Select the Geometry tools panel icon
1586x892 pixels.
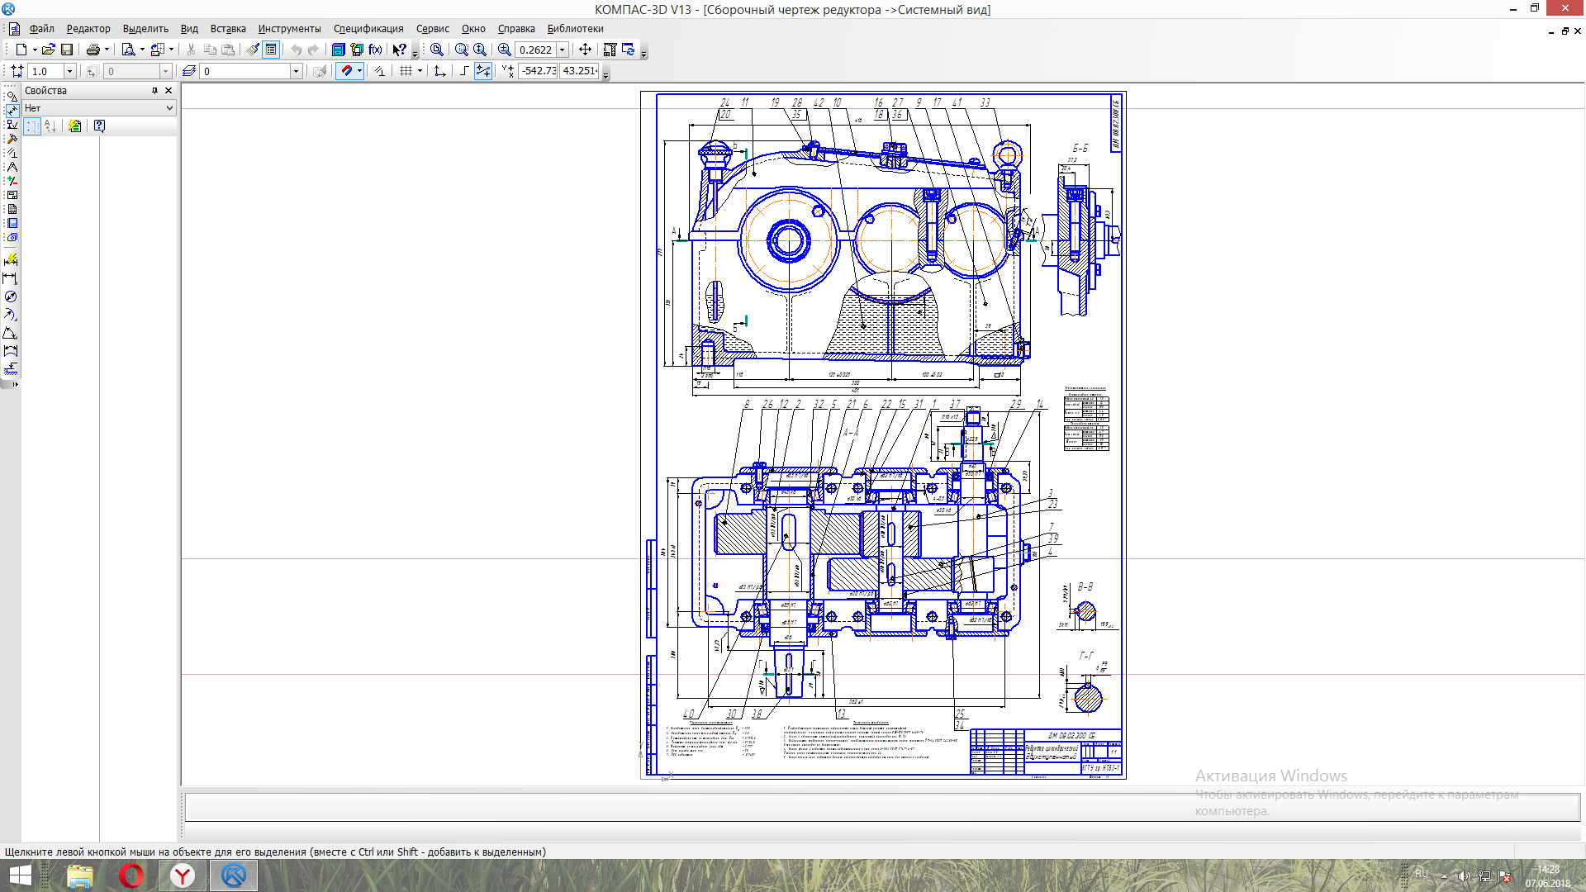click(12, 96)
